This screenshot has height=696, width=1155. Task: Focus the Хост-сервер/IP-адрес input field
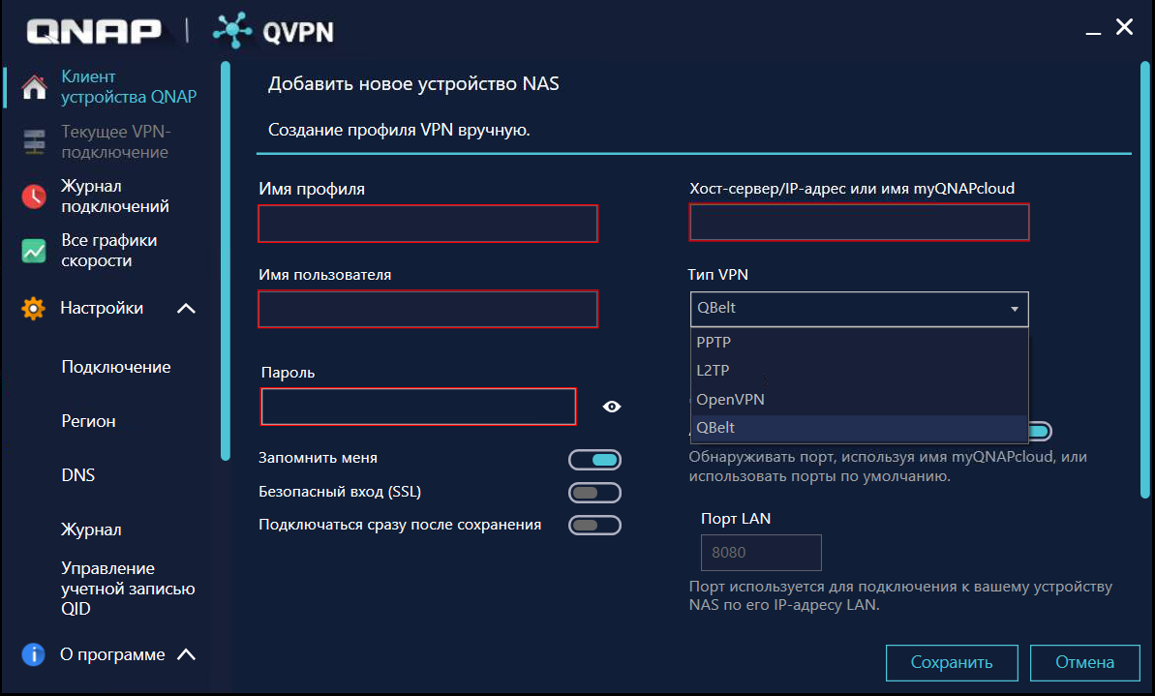[859, 223]
